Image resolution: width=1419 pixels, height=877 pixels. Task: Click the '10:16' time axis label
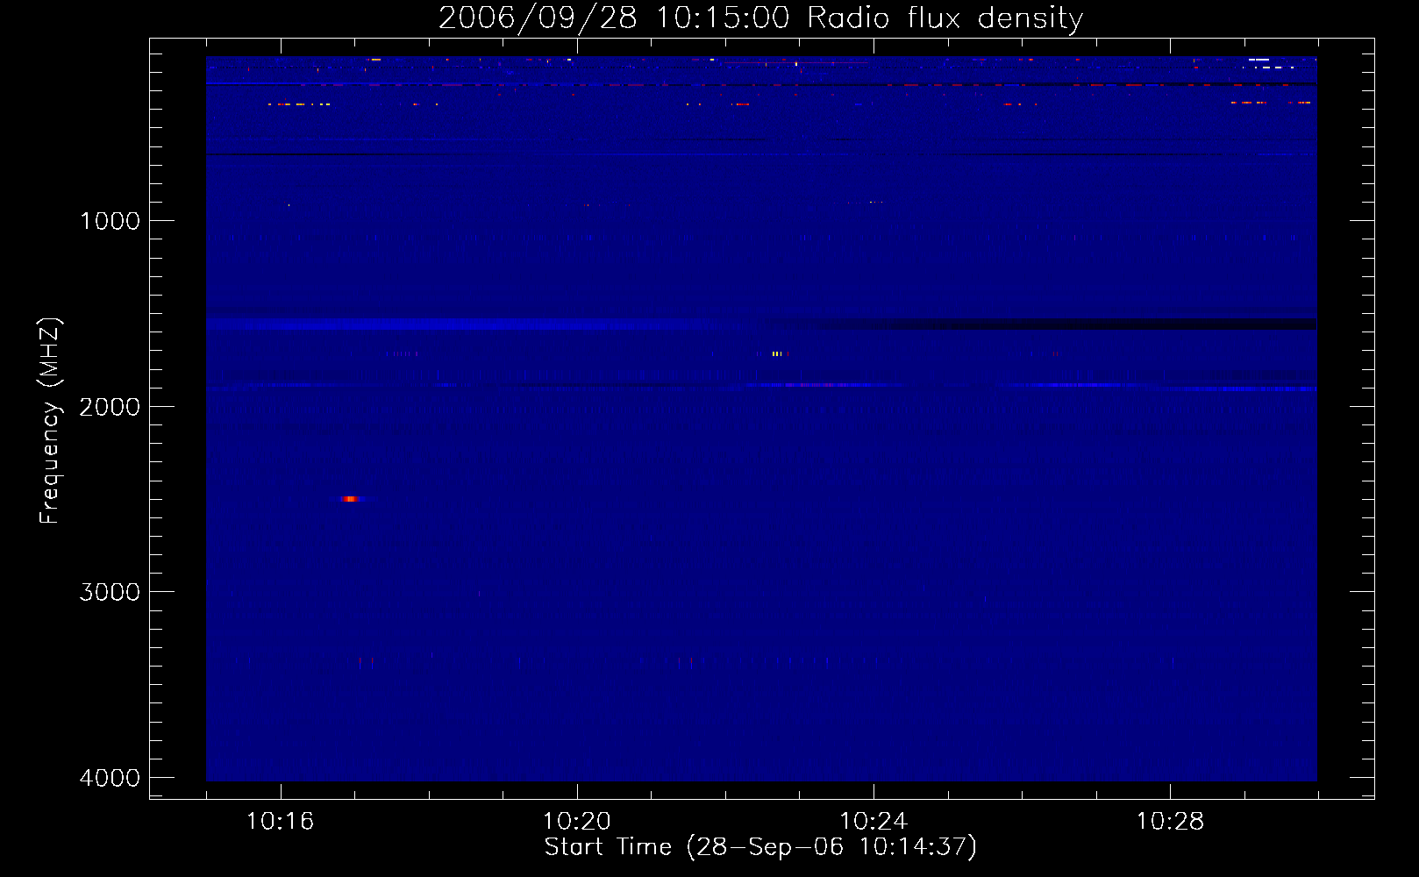click(280, 822)
